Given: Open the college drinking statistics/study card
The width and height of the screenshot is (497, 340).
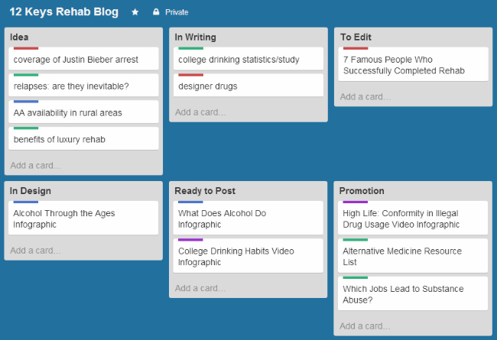Looking at the screenshot, I should [x=248, y=59].
